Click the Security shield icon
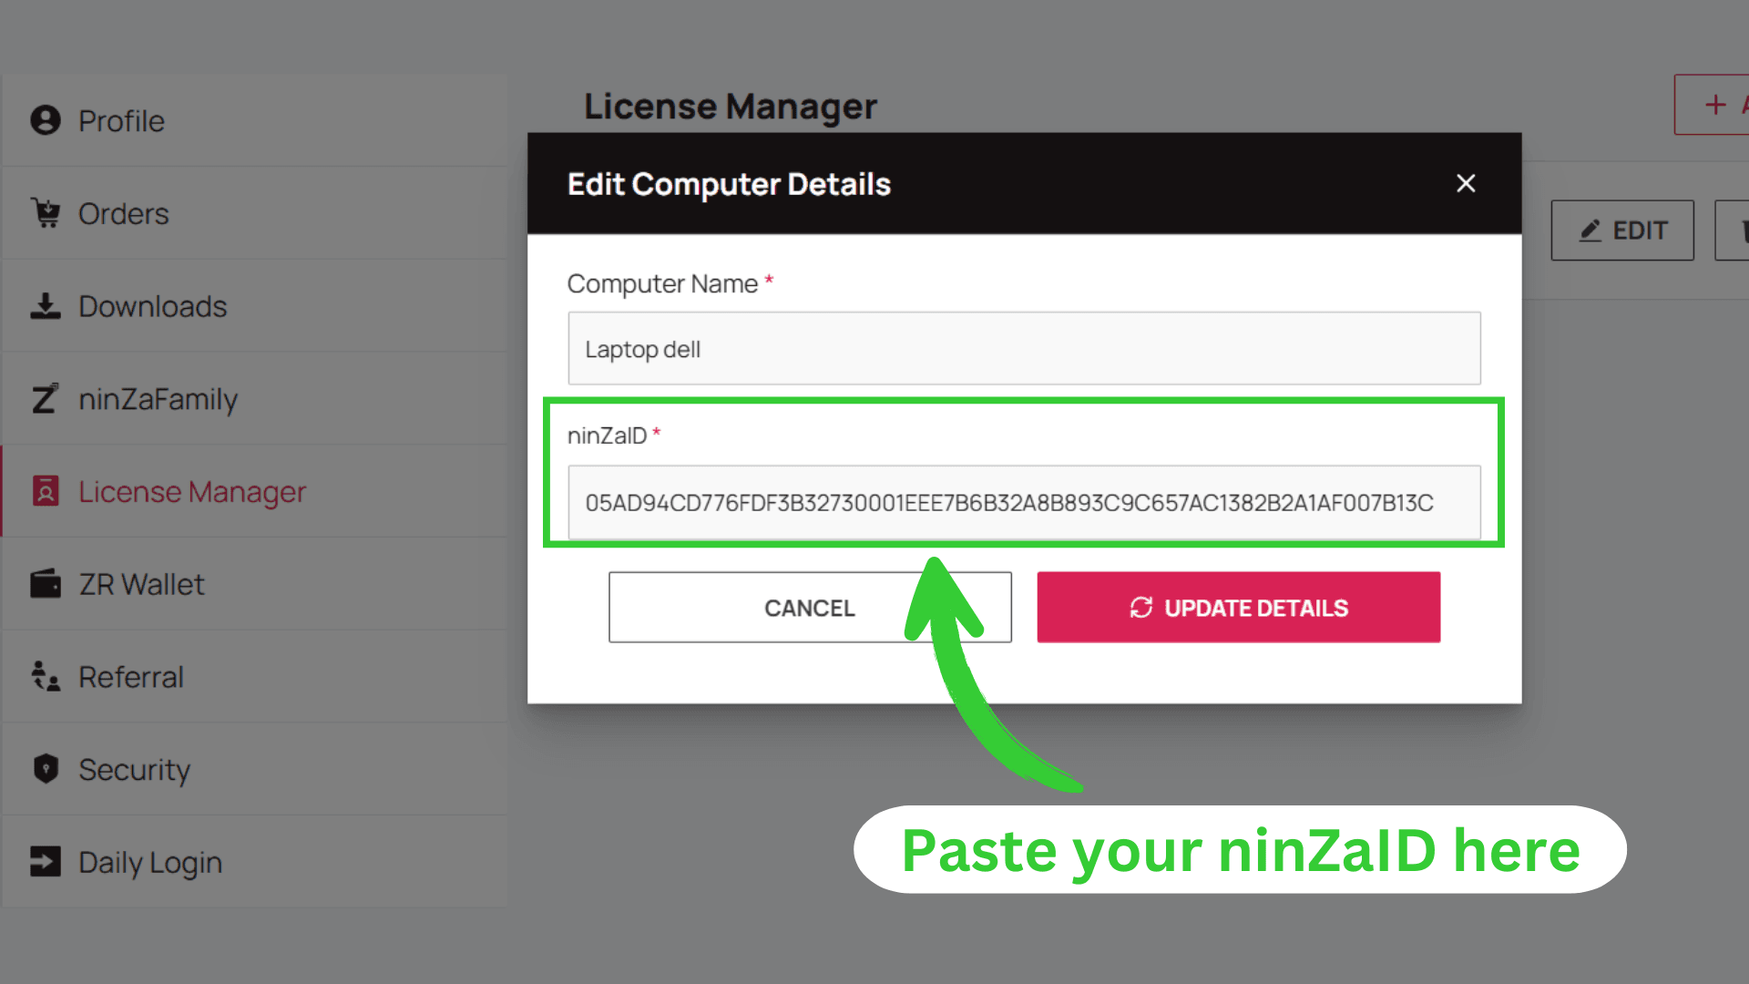1749x984 pixels. (46, 769)
